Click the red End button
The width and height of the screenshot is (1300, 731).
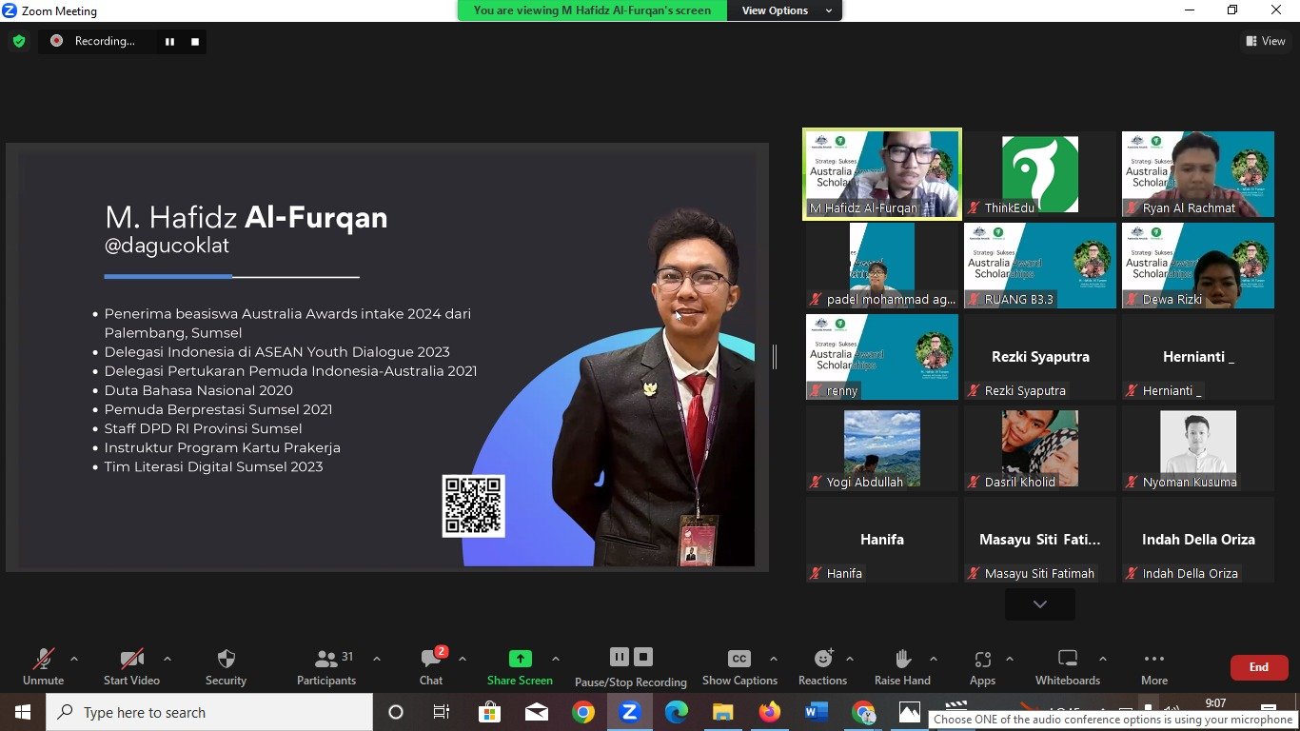1258,667
